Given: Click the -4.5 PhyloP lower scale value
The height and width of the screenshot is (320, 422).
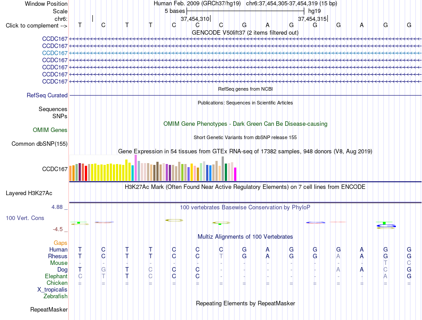Looking at the screenshot, I should [x=58, y=229].
